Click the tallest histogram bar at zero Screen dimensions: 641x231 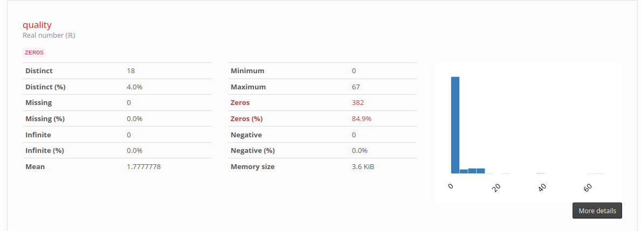pos(455,125)
